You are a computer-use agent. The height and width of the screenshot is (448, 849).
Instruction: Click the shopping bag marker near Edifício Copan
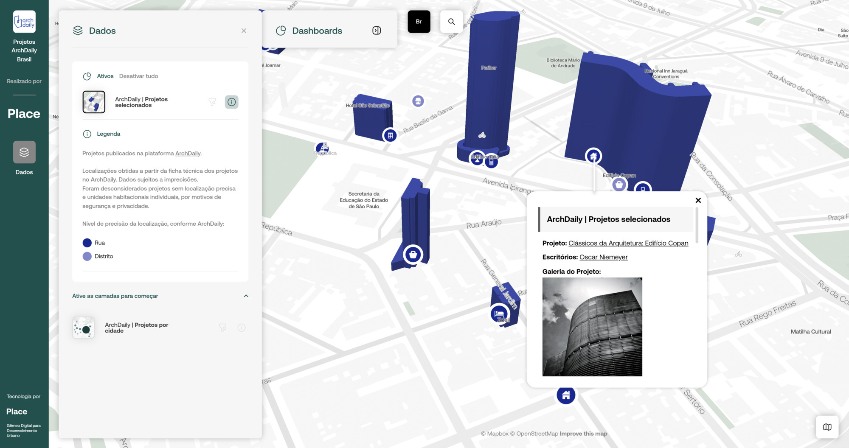pos(619,184)
